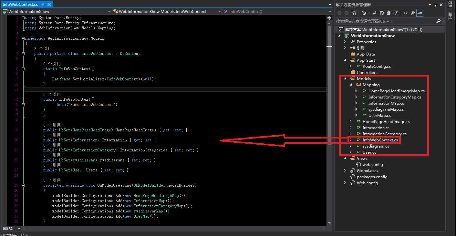Click Back button in Solution Explorer toolbar
456x236 pixels.
pos(339,13)
